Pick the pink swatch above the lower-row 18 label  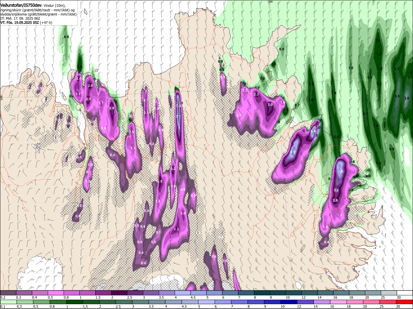click(x=355, y=302)
